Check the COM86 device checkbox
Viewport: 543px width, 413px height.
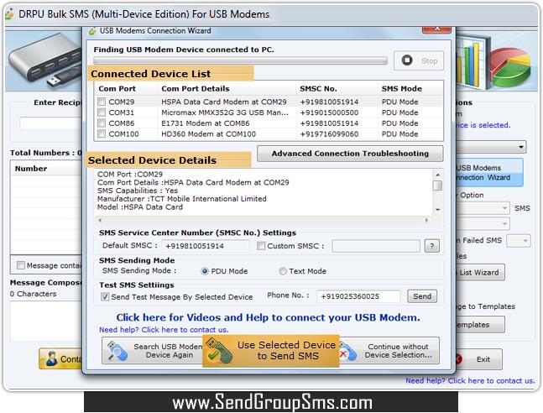102,123
